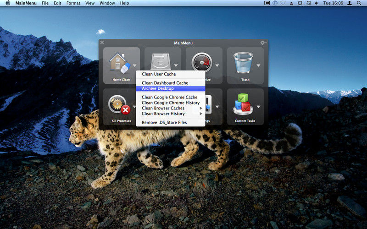Open the Edit menu
The image size is (367, 229).
57,3
